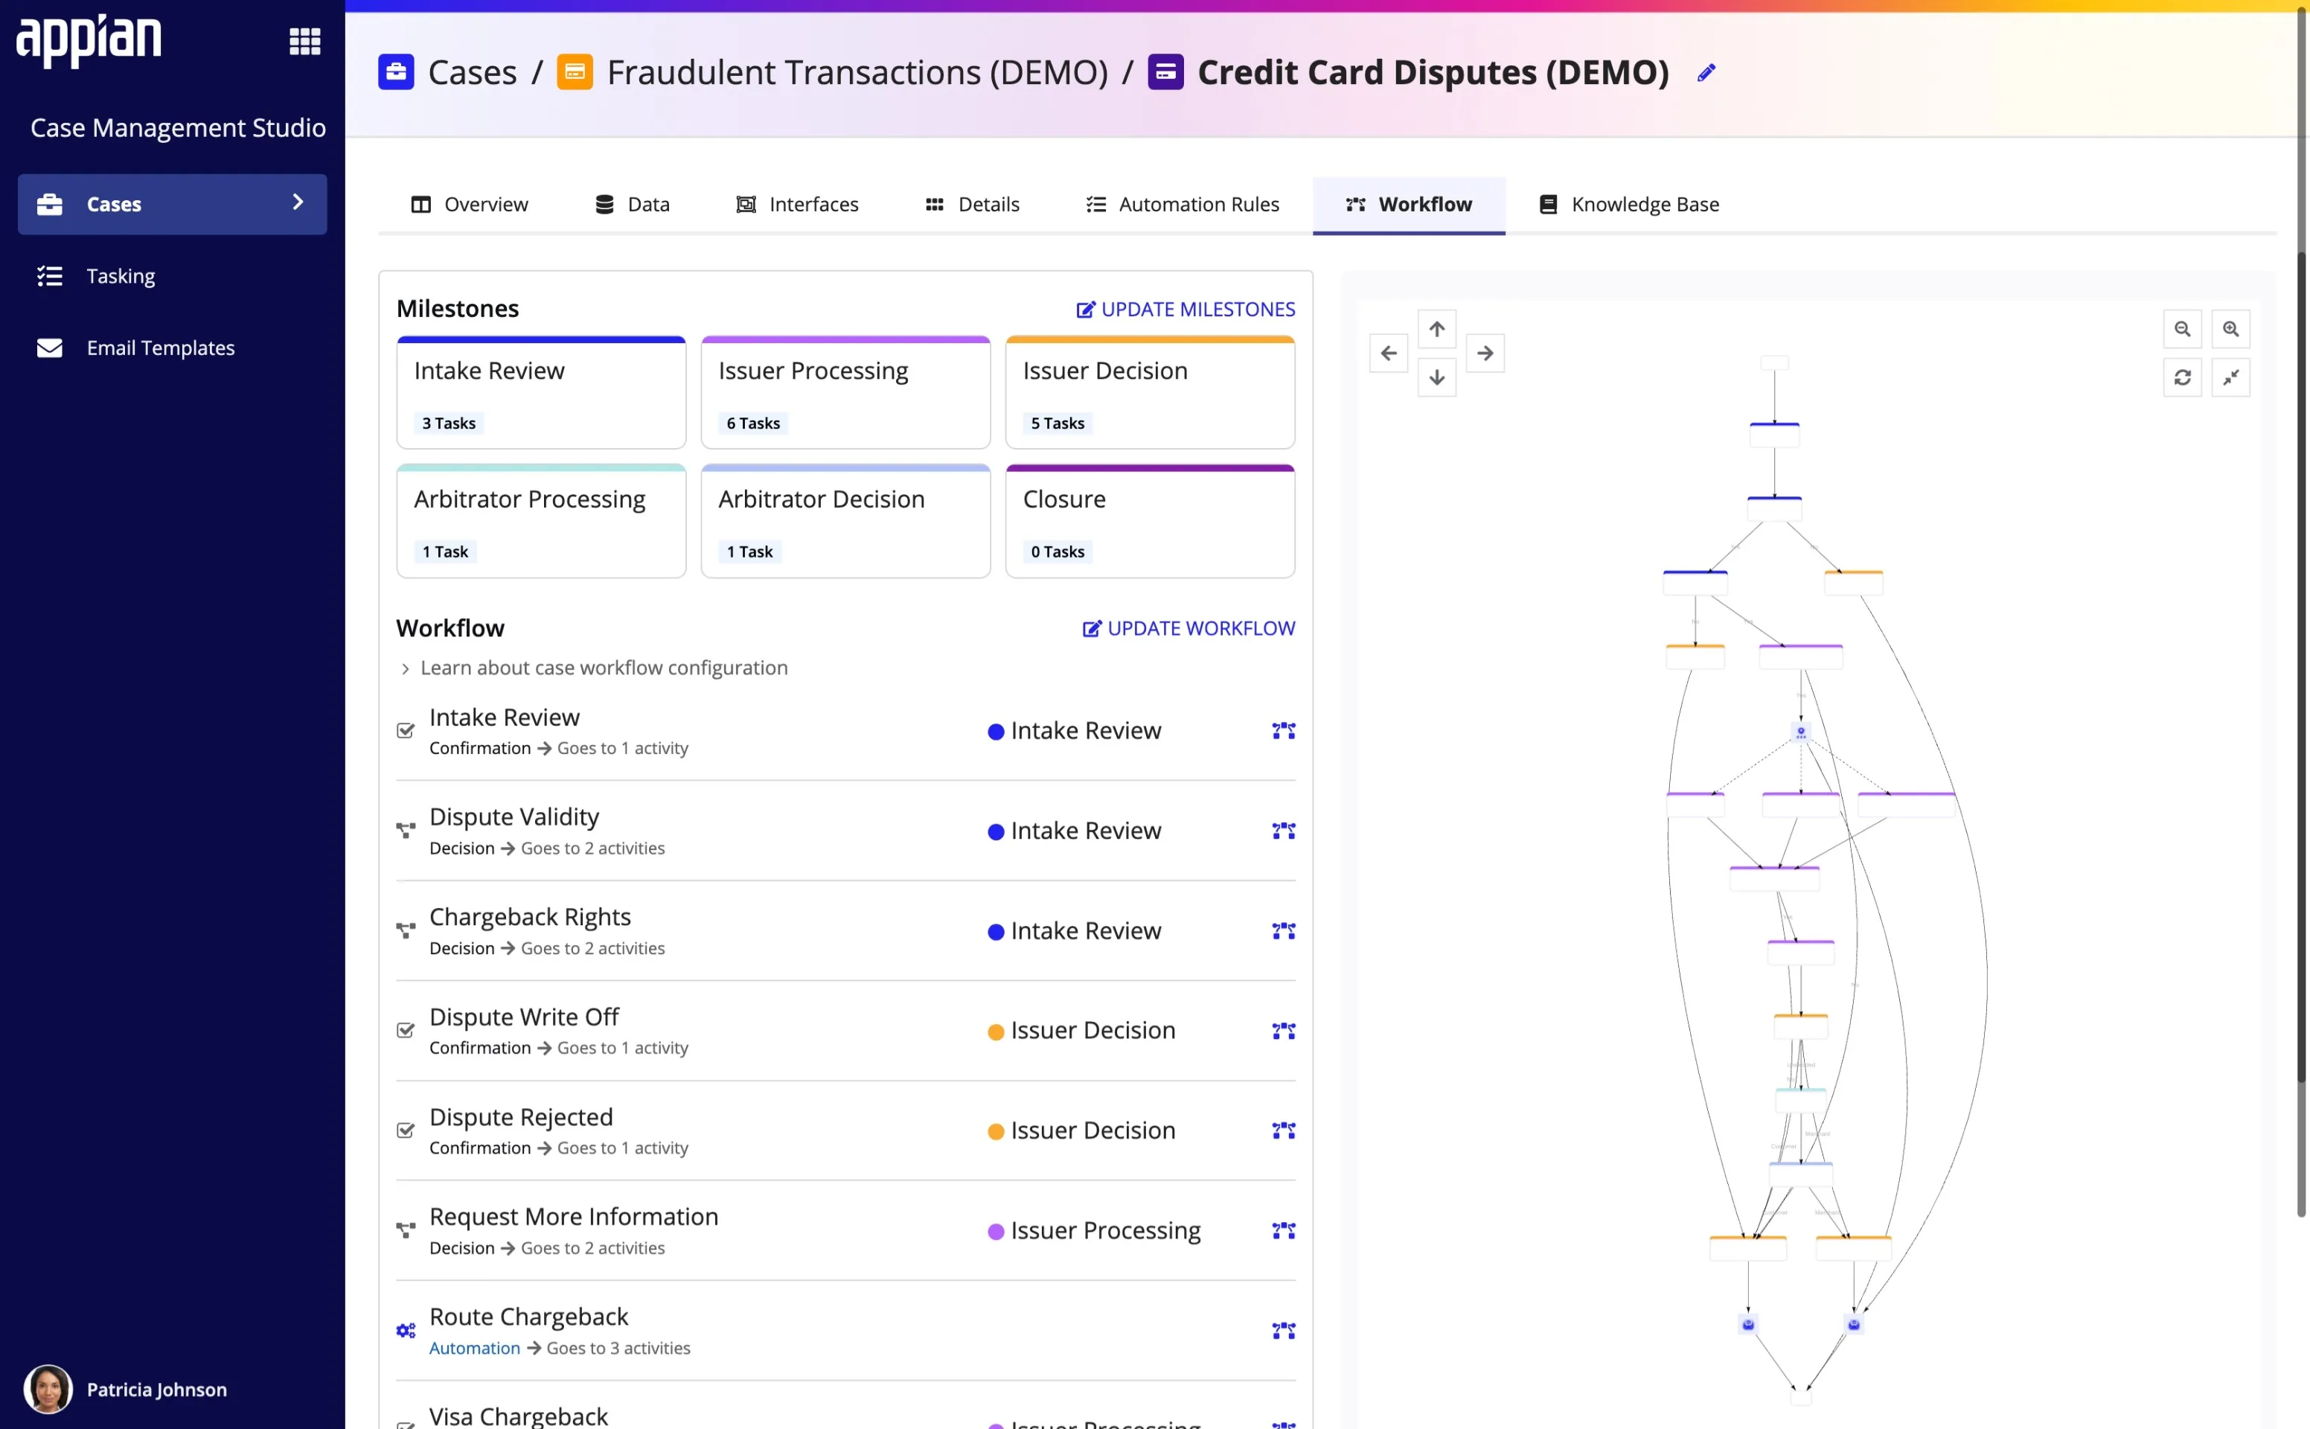Zoom out of the workflow diagram
Screen dimensions: 2310x1429
pos(2183,329)
